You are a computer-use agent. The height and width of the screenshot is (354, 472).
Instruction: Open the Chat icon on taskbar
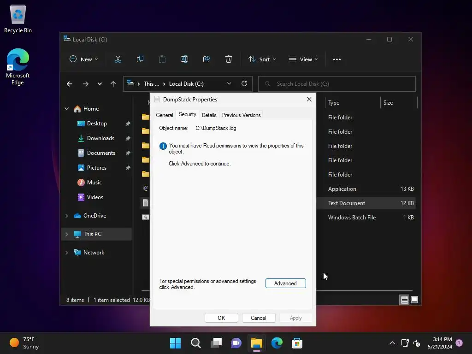(x=236, y=343)
